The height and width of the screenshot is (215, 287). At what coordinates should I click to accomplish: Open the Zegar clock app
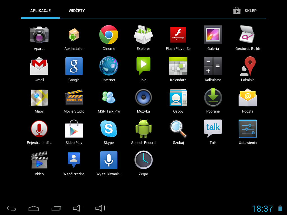coord(143,160)
